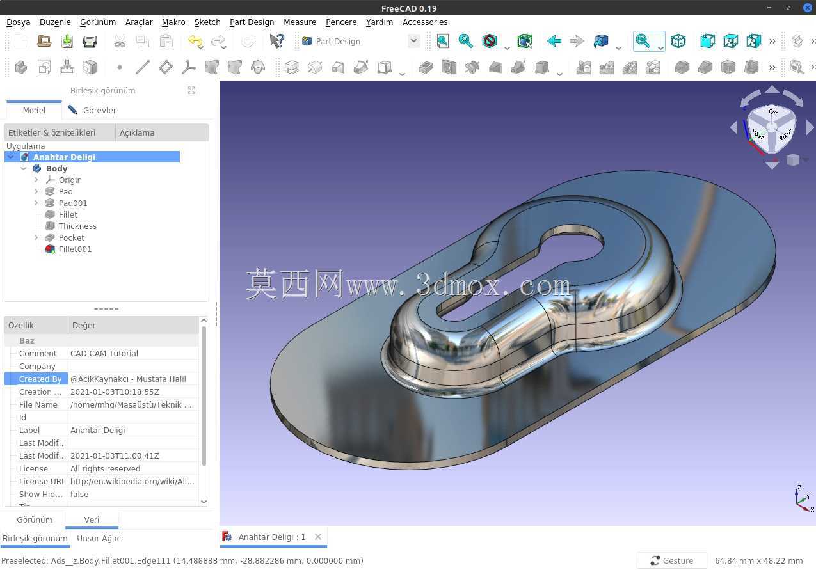Create a datum line
This screenshot has width=816, height=570.
pos(143,67)
